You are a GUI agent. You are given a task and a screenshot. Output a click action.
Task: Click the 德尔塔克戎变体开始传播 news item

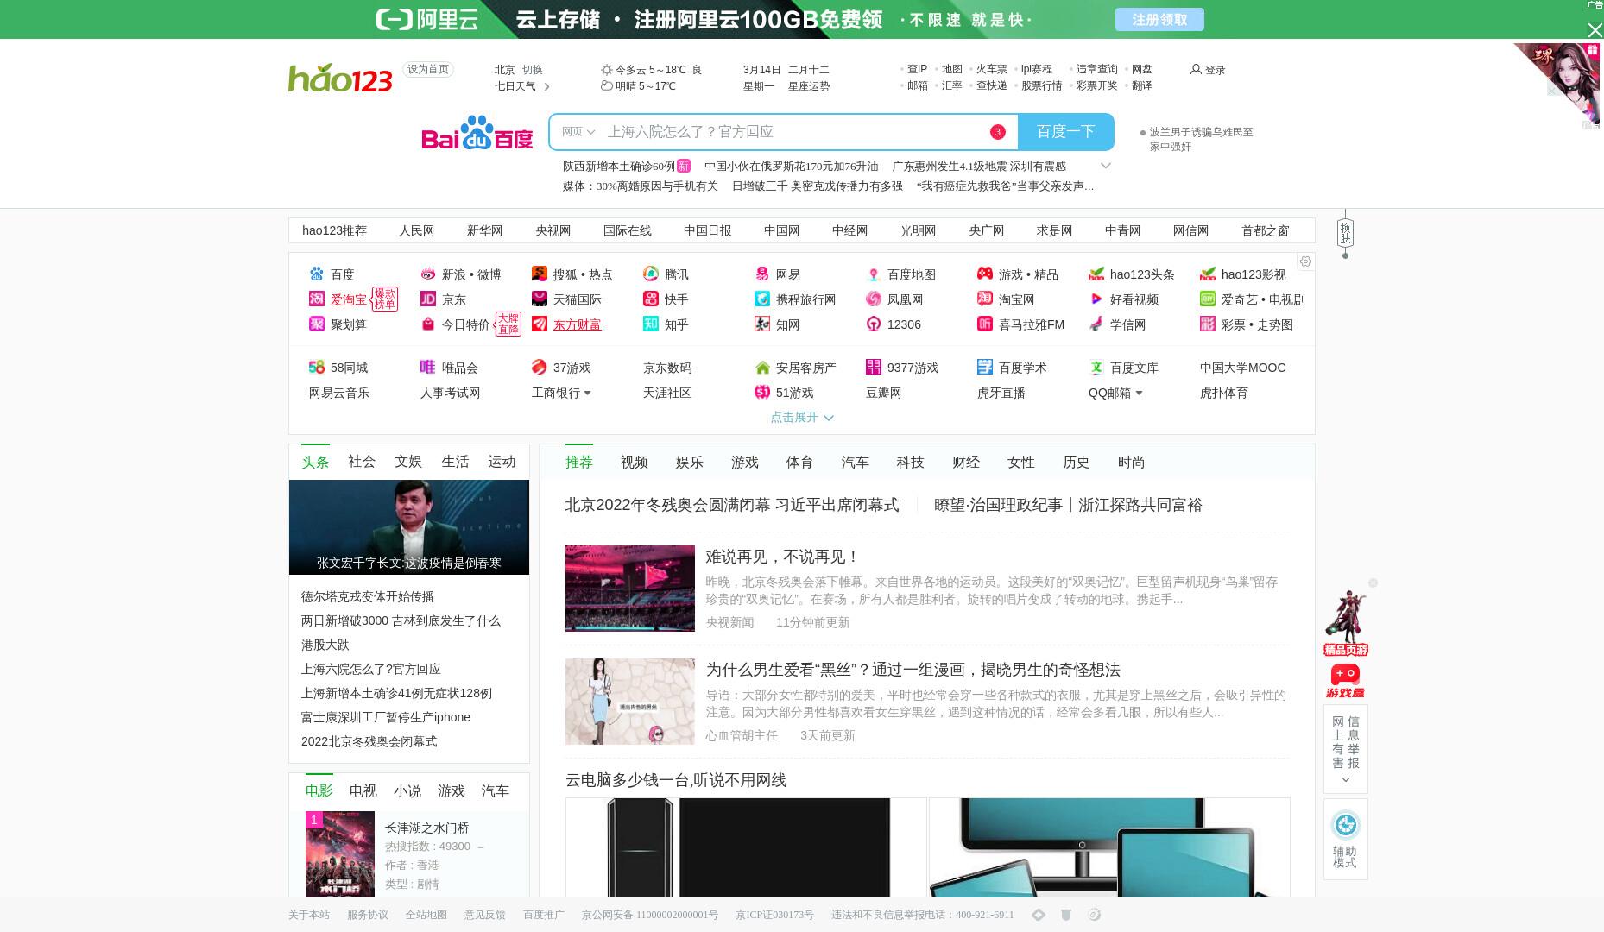[x=368, y=597]
